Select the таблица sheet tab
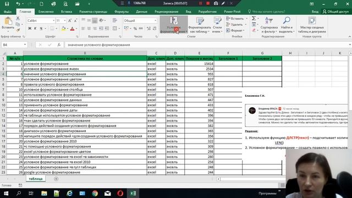 tap(35, 179)
